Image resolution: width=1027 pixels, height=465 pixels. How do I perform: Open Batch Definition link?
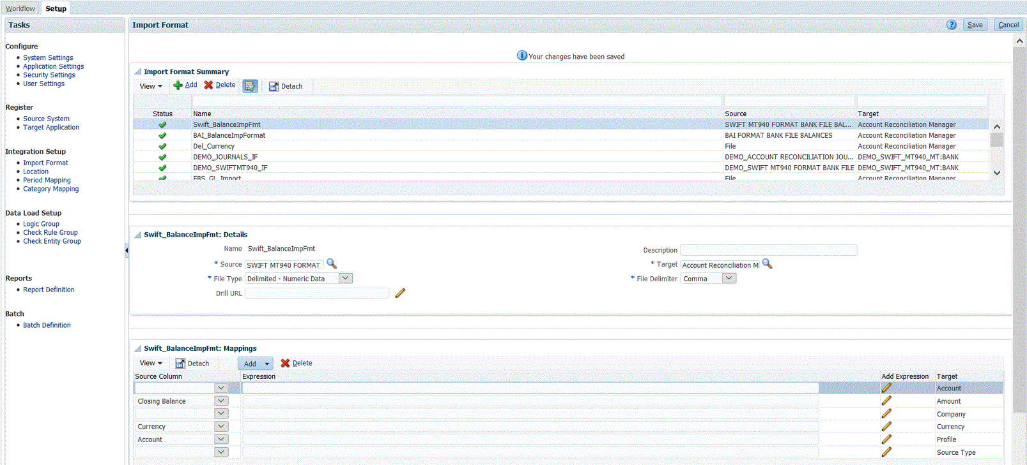point(47,325)
